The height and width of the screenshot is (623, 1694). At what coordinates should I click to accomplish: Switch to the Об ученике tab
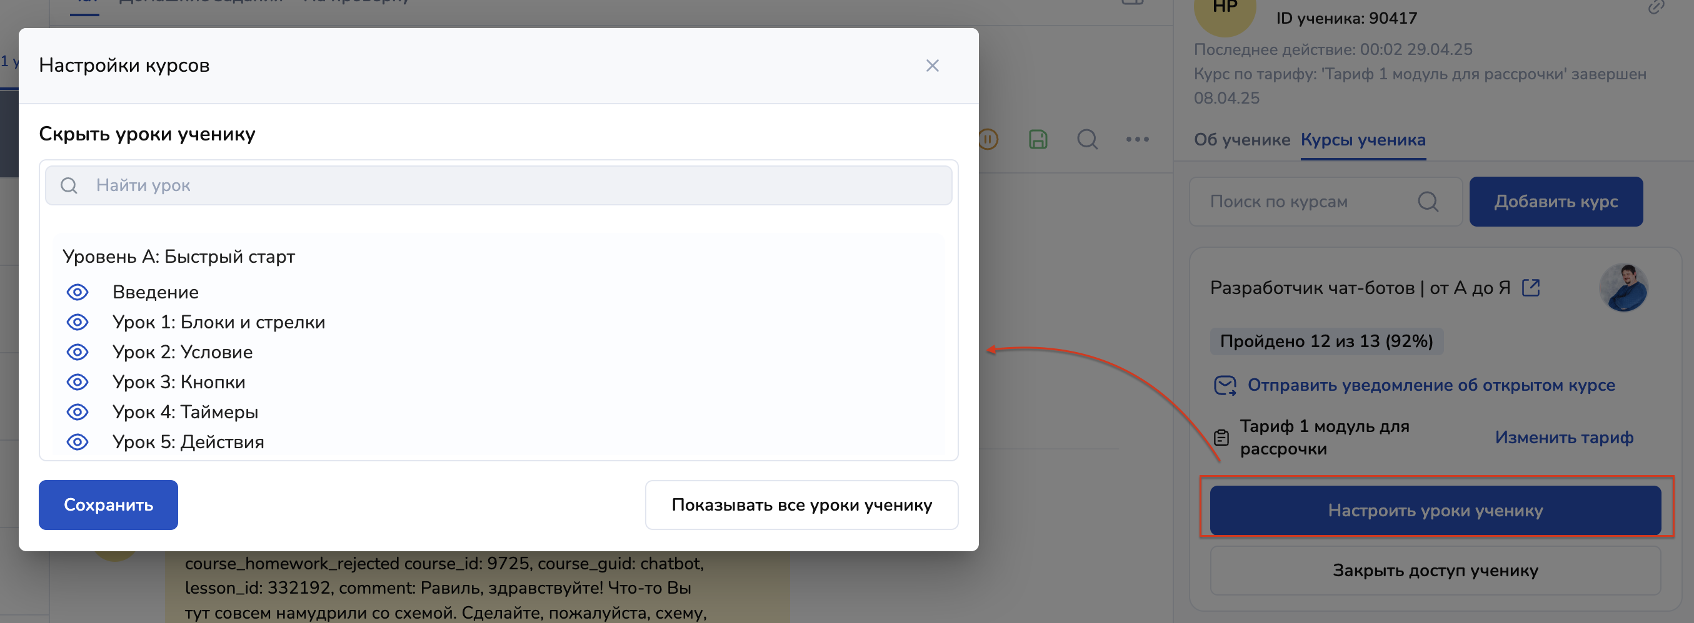[1241, 140]
